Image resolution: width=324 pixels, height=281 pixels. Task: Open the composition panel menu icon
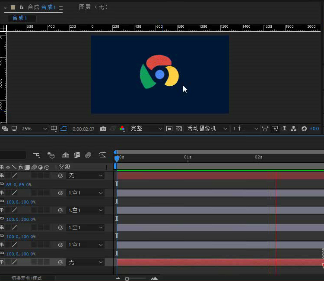61,8
